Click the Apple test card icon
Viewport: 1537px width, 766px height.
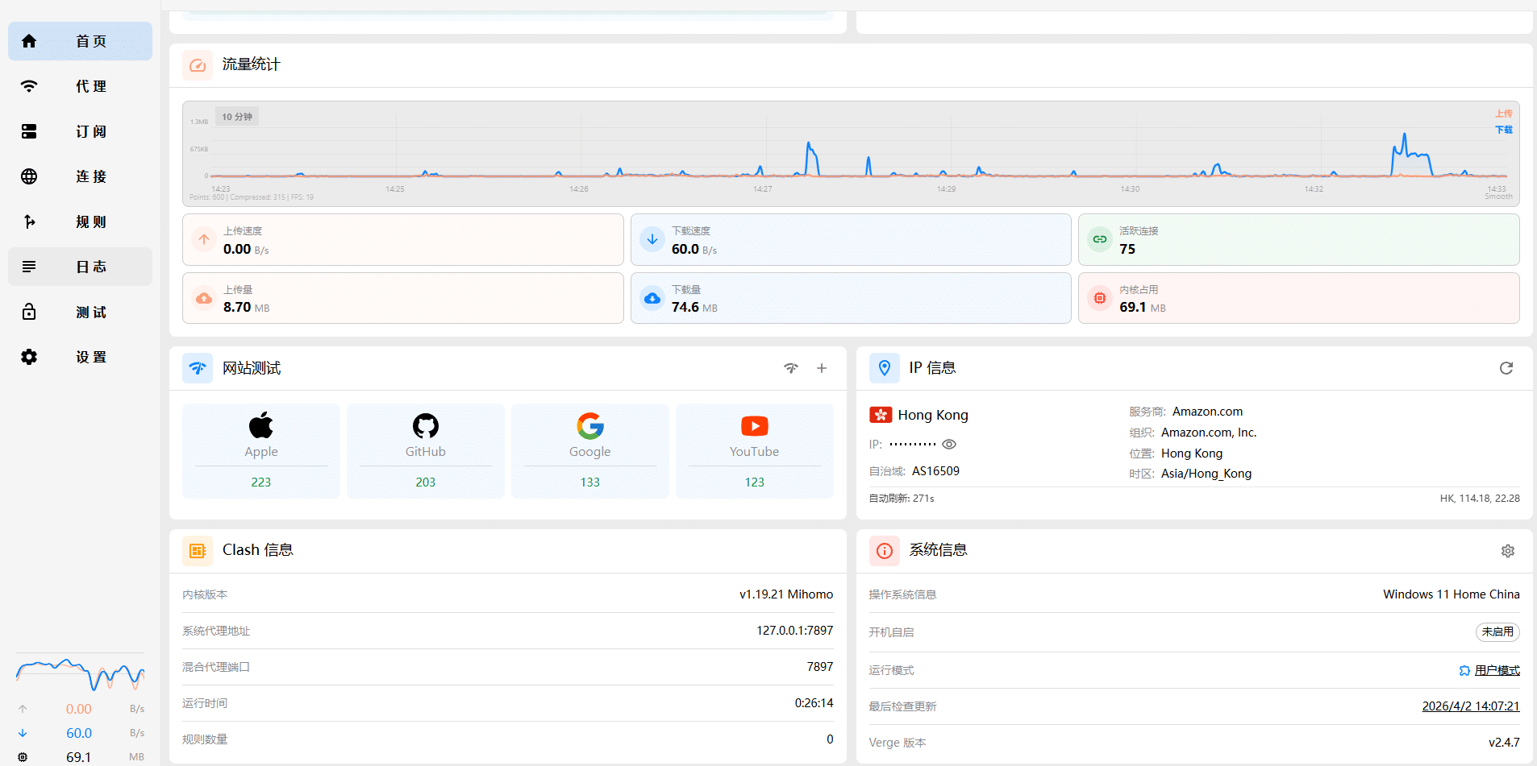coord(260,425)
